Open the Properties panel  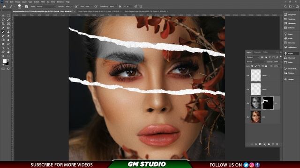point(290,14)
